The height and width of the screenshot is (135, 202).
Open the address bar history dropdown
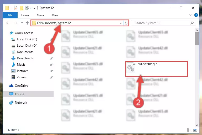tap(121, 23)
